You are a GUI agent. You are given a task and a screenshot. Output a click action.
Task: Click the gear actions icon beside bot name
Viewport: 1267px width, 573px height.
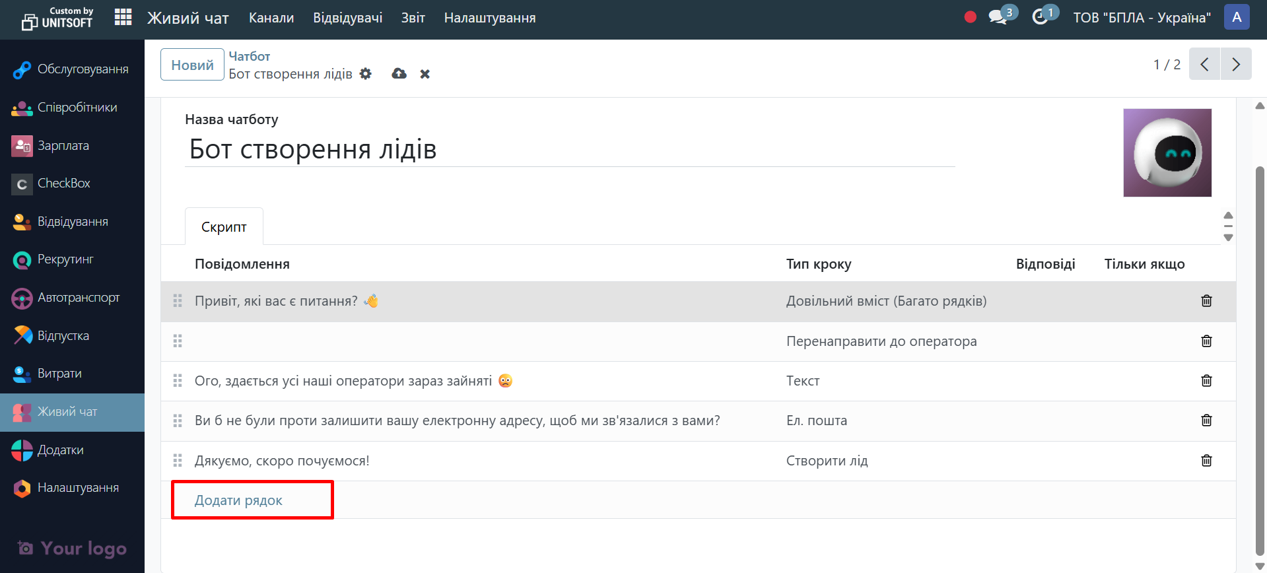point(366,74)
